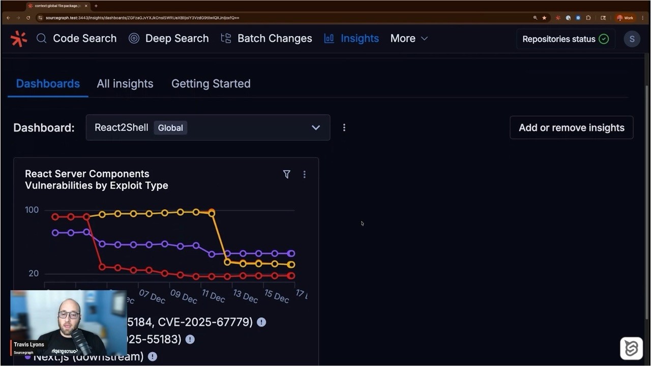651x366 pixels.
Task: Go to Batch Changes
Action: click(267, 39)
